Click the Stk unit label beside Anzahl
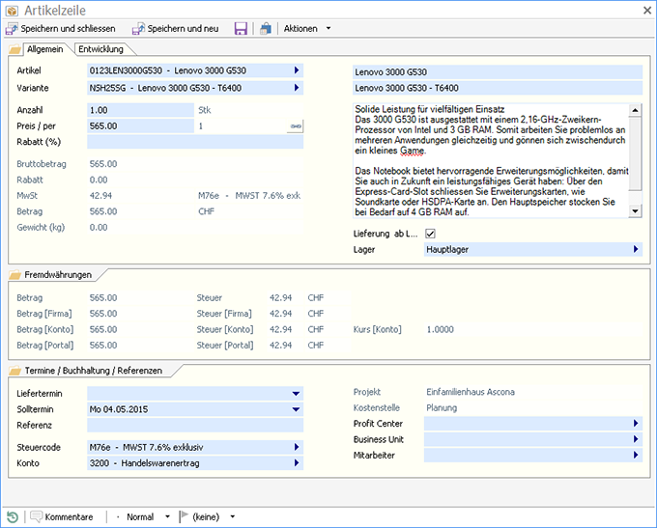Screen dimensions: 657x528 205,110
